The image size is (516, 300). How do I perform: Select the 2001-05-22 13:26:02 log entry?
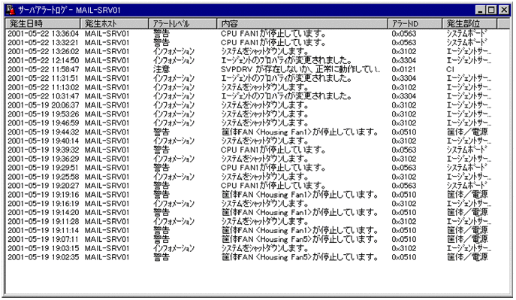[257, 51]
